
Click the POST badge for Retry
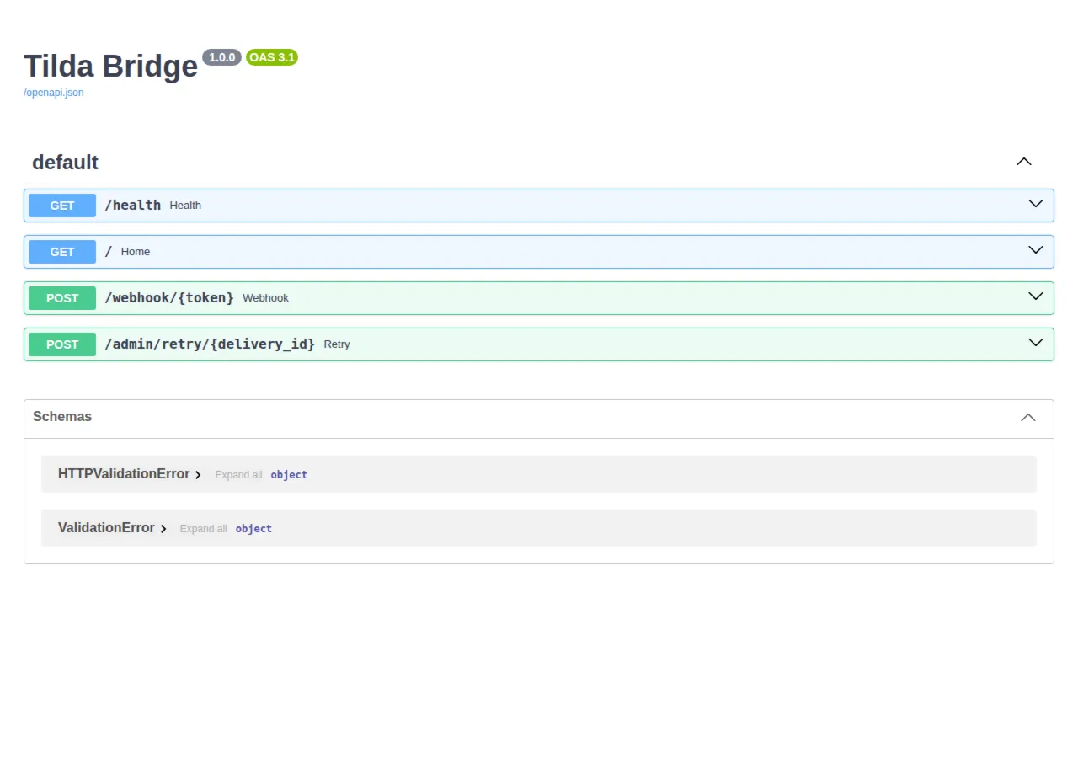click(62, 344)
